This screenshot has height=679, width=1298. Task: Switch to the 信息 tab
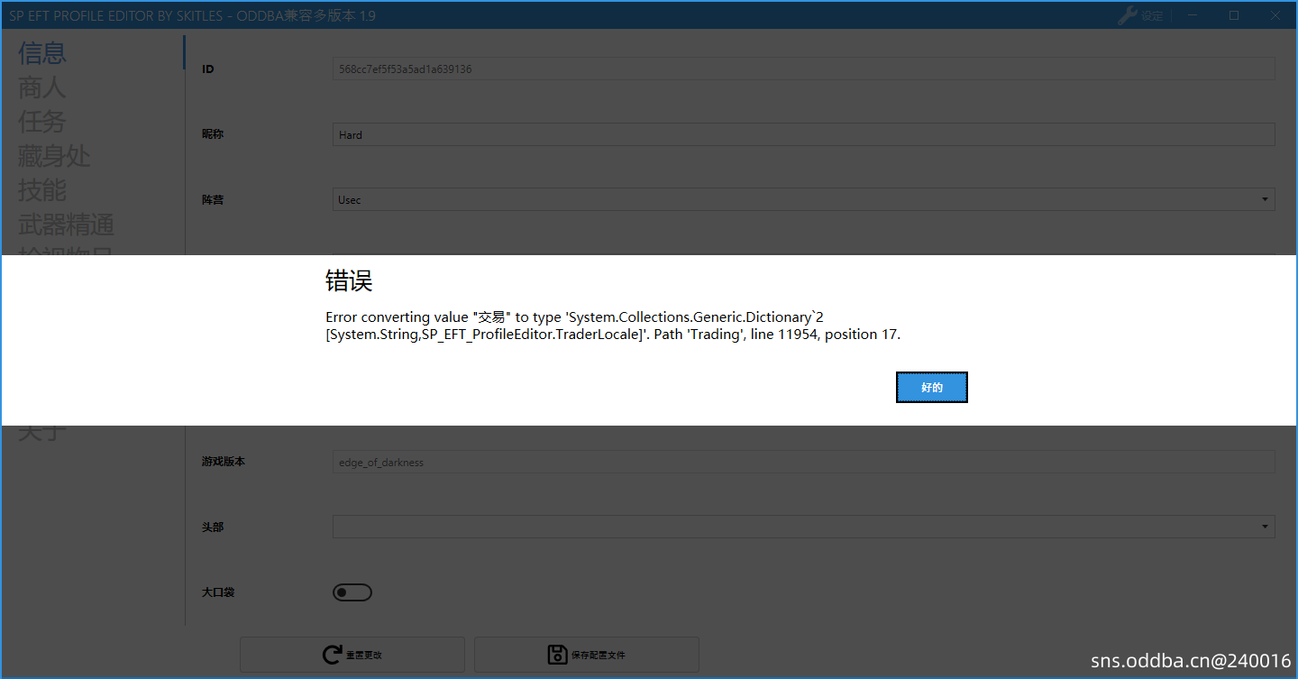[42, 53]
